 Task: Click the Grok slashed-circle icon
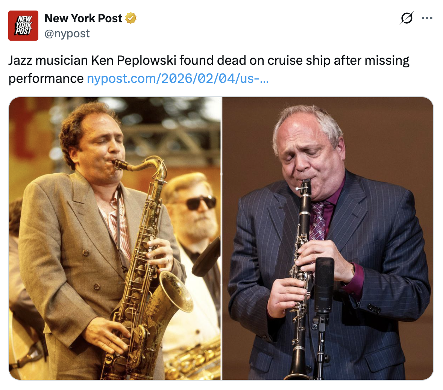point(407,18)
